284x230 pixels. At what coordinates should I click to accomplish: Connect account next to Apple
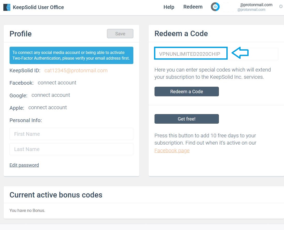pyautogui.click(x=48, y=108)
